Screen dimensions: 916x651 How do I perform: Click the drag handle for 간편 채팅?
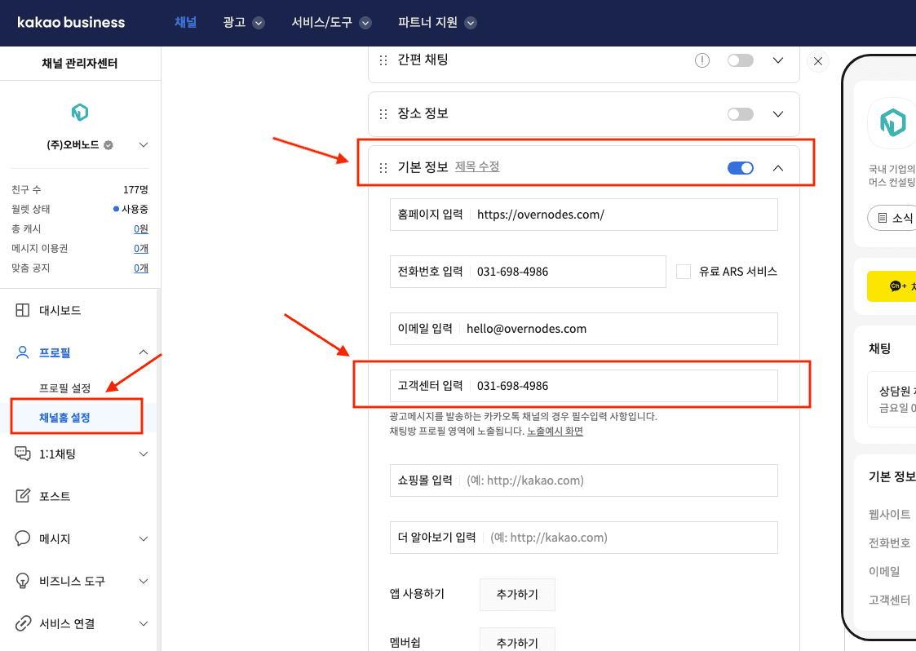383,60
